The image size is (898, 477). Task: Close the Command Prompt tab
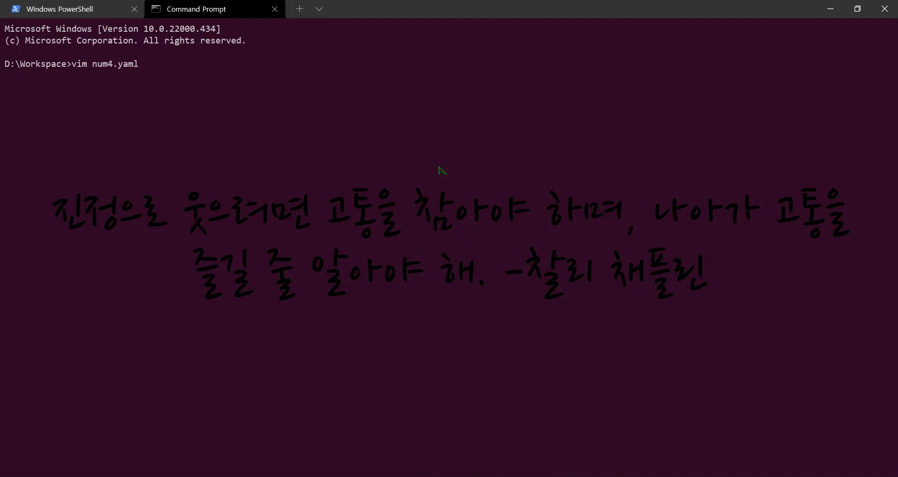pos(275,9)
